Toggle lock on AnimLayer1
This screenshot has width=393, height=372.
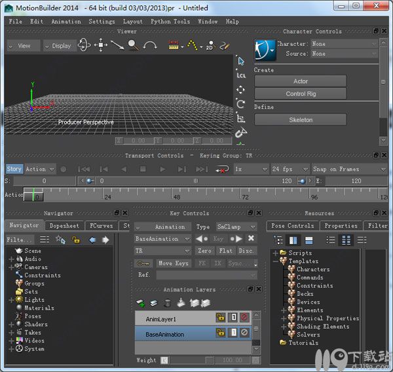click(x=221, y=318)
